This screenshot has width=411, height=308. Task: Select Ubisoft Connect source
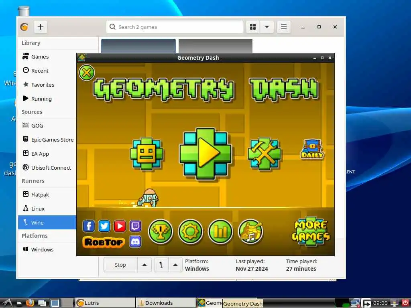pos(47,168)
